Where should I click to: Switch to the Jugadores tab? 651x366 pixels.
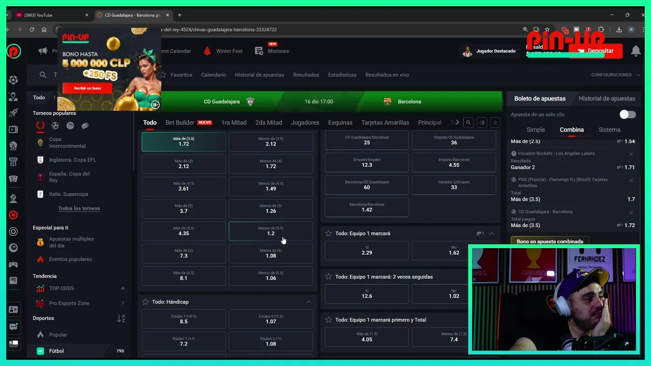(x=305, y=123)
